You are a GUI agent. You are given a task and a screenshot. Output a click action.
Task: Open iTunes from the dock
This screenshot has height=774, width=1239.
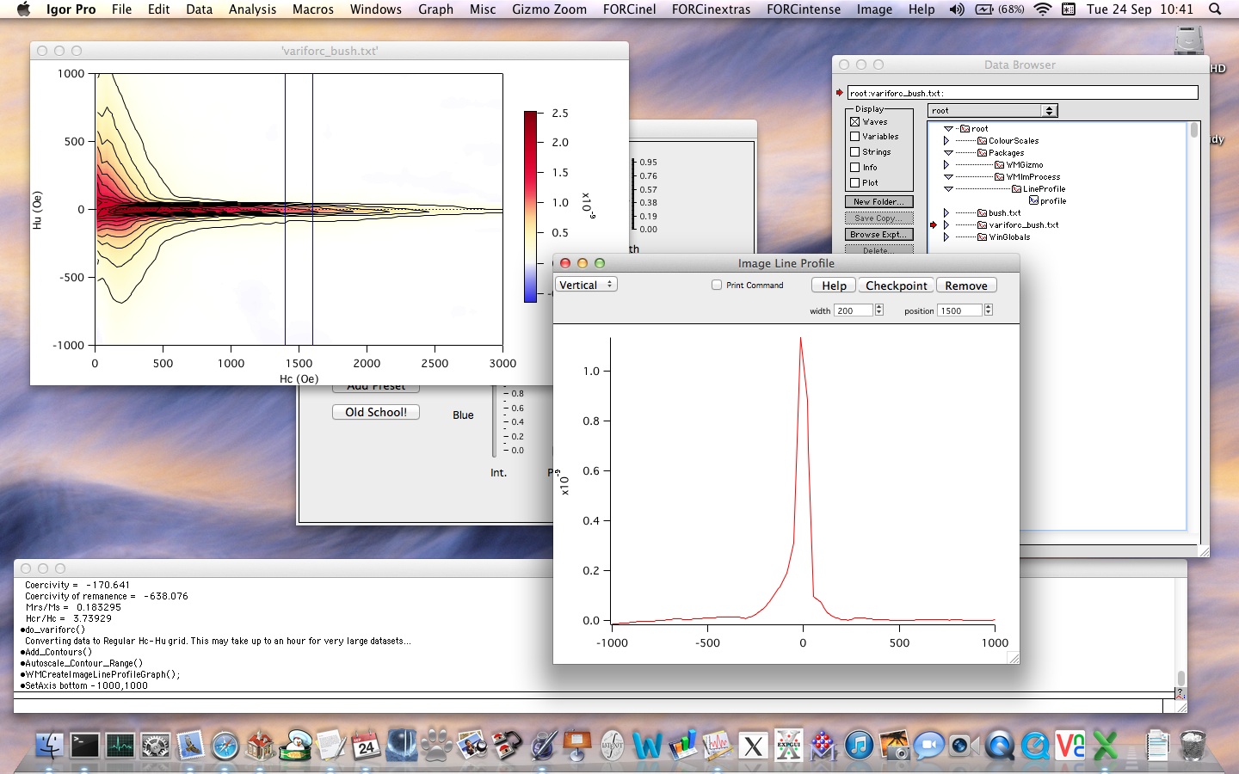(859, 746)
